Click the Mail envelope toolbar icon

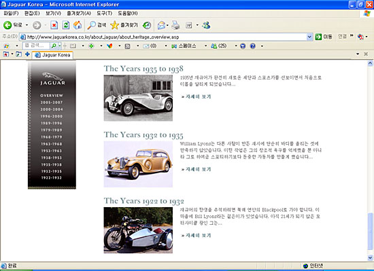pyautogui.click(x=161, y=25)
